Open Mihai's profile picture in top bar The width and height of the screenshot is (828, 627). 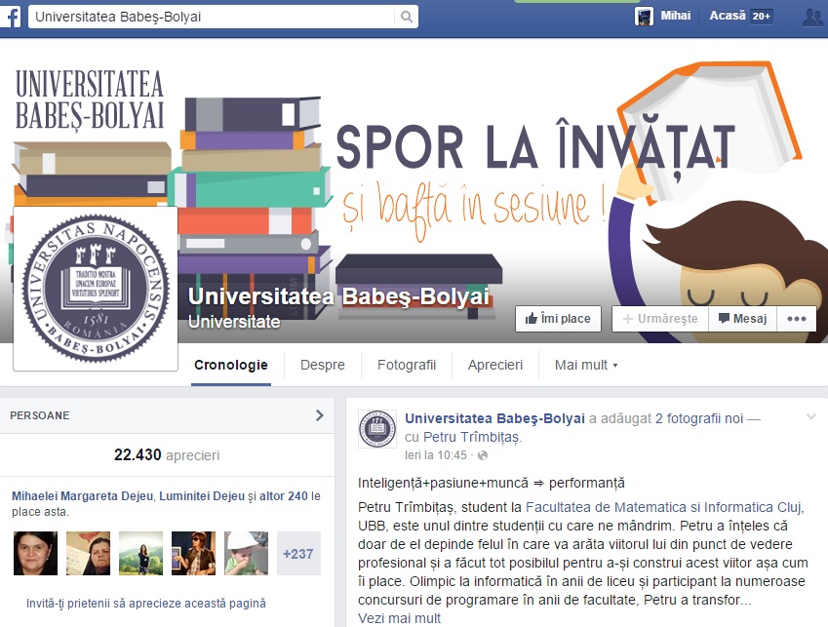coord(644,17)
